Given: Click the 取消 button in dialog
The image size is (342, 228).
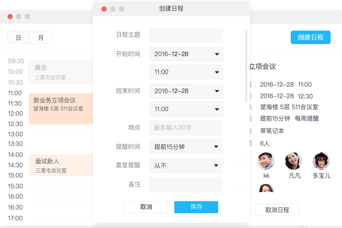Looking at the screenshot, I should coord(146,207).
